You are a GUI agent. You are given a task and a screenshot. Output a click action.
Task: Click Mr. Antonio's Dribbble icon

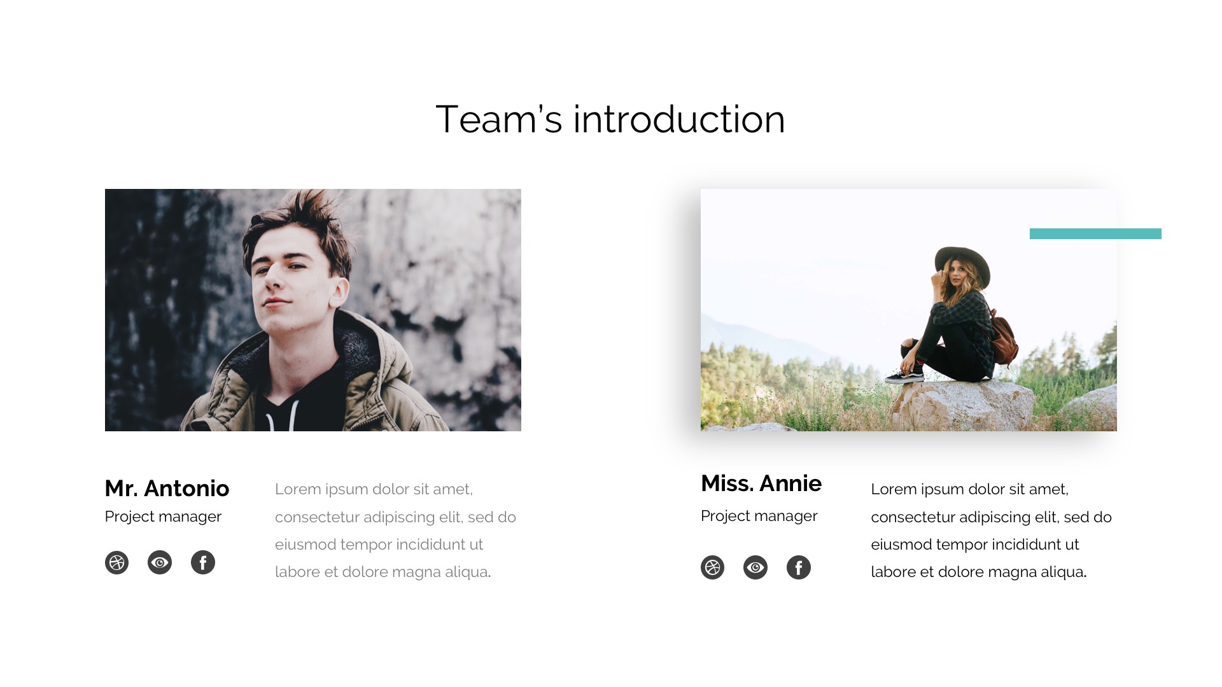(x=116, y=562)
